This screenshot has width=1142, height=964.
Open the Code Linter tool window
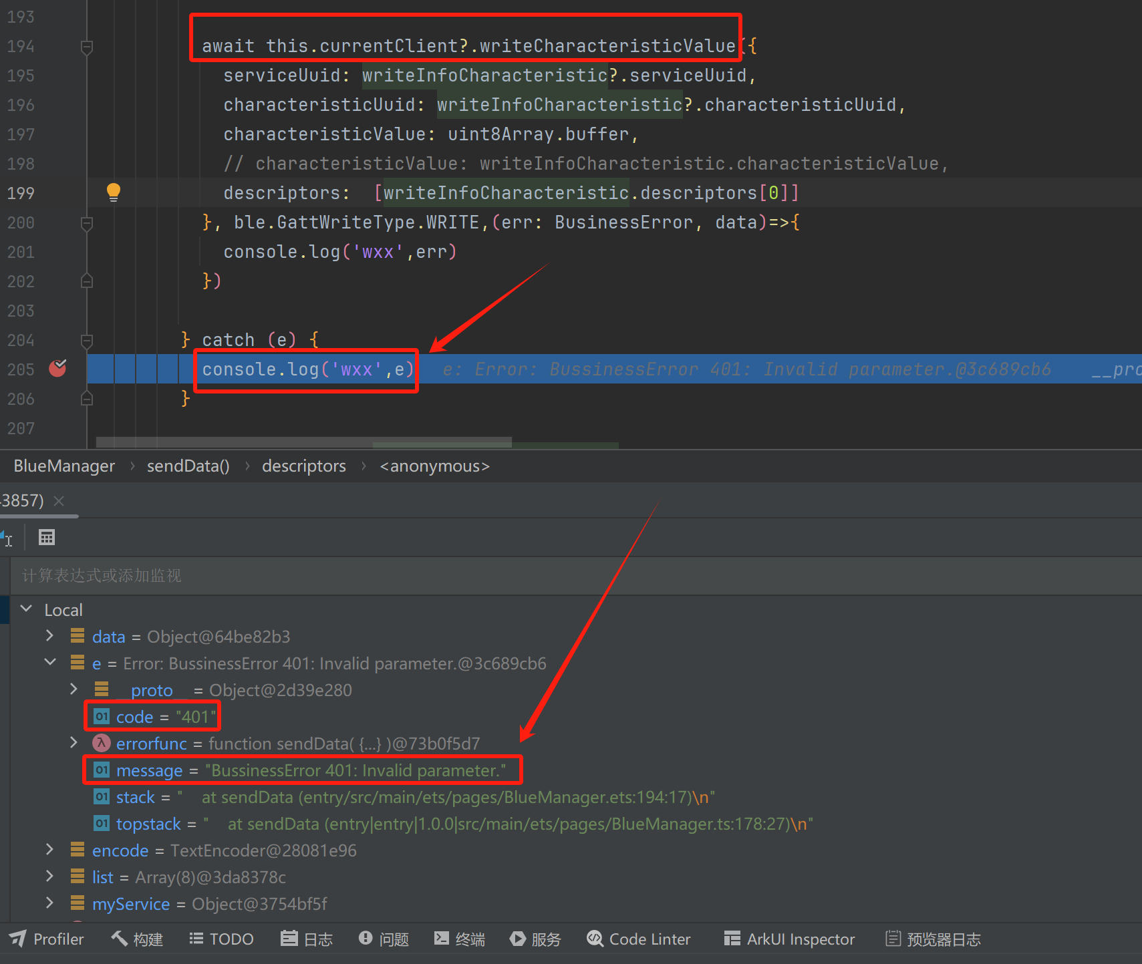click(x=639, y=939)
